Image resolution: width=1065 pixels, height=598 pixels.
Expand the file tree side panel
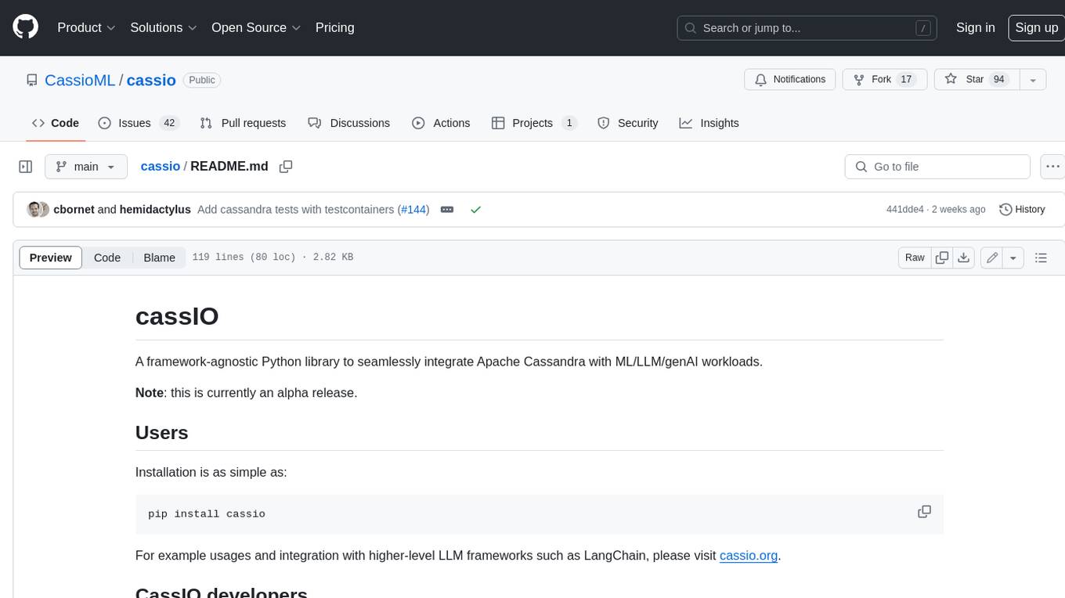click(26, 167)
